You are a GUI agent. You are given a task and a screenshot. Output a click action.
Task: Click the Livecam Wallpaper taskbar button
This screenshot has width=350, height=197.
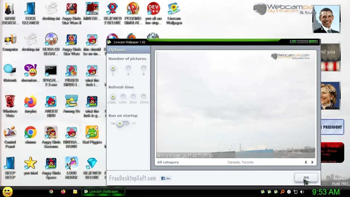coord(103,192)
